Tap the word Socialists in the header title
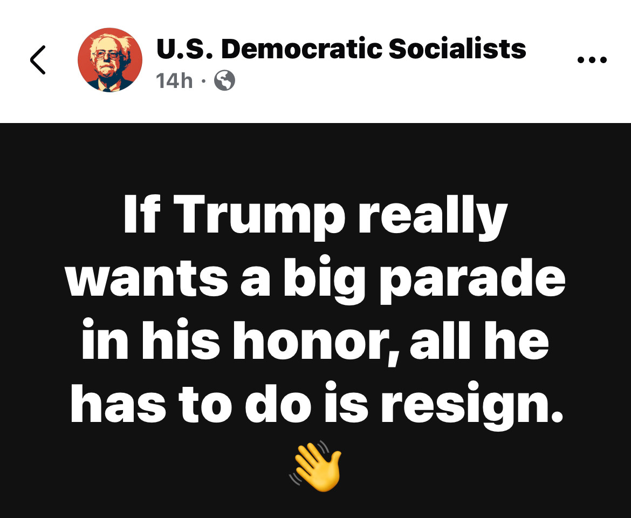This screenshot has width=631, height=518. [457, 49]
